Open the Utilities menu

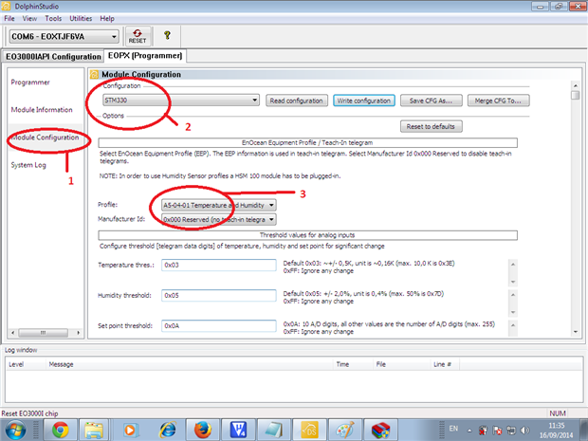[x=81, y=18]
